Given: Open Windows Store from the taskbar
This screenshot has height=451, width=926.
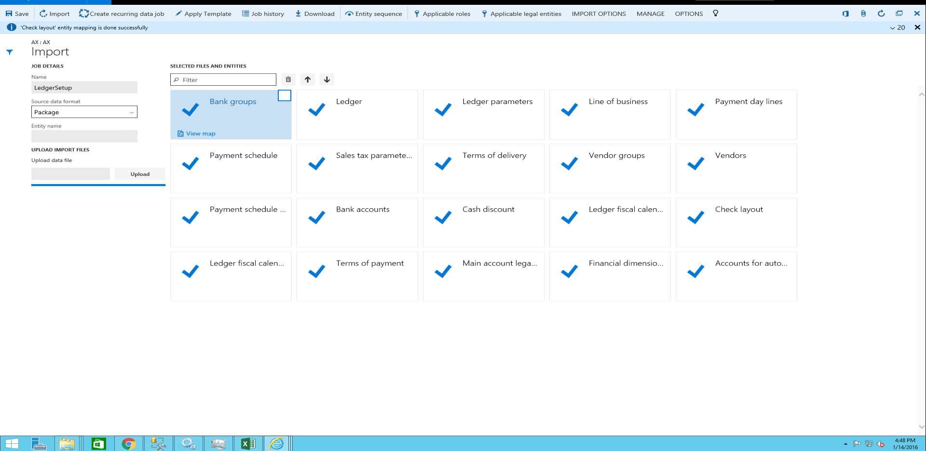Looking at the screenshot, I should (x=98, y=443).
